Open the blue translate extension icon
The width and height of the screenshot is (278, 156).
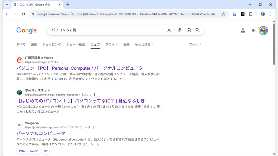click(x=235, y=14)
